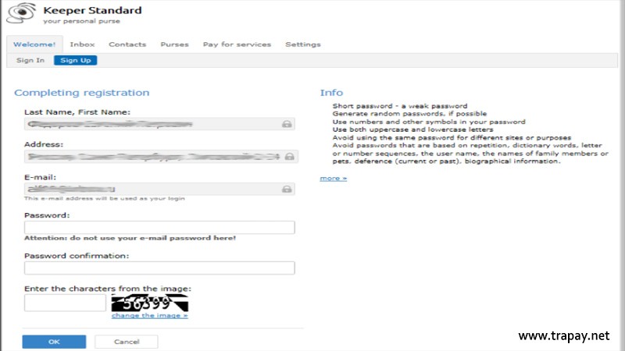
Task: Click the 'change the image' link
Action: tap(149, 315)
